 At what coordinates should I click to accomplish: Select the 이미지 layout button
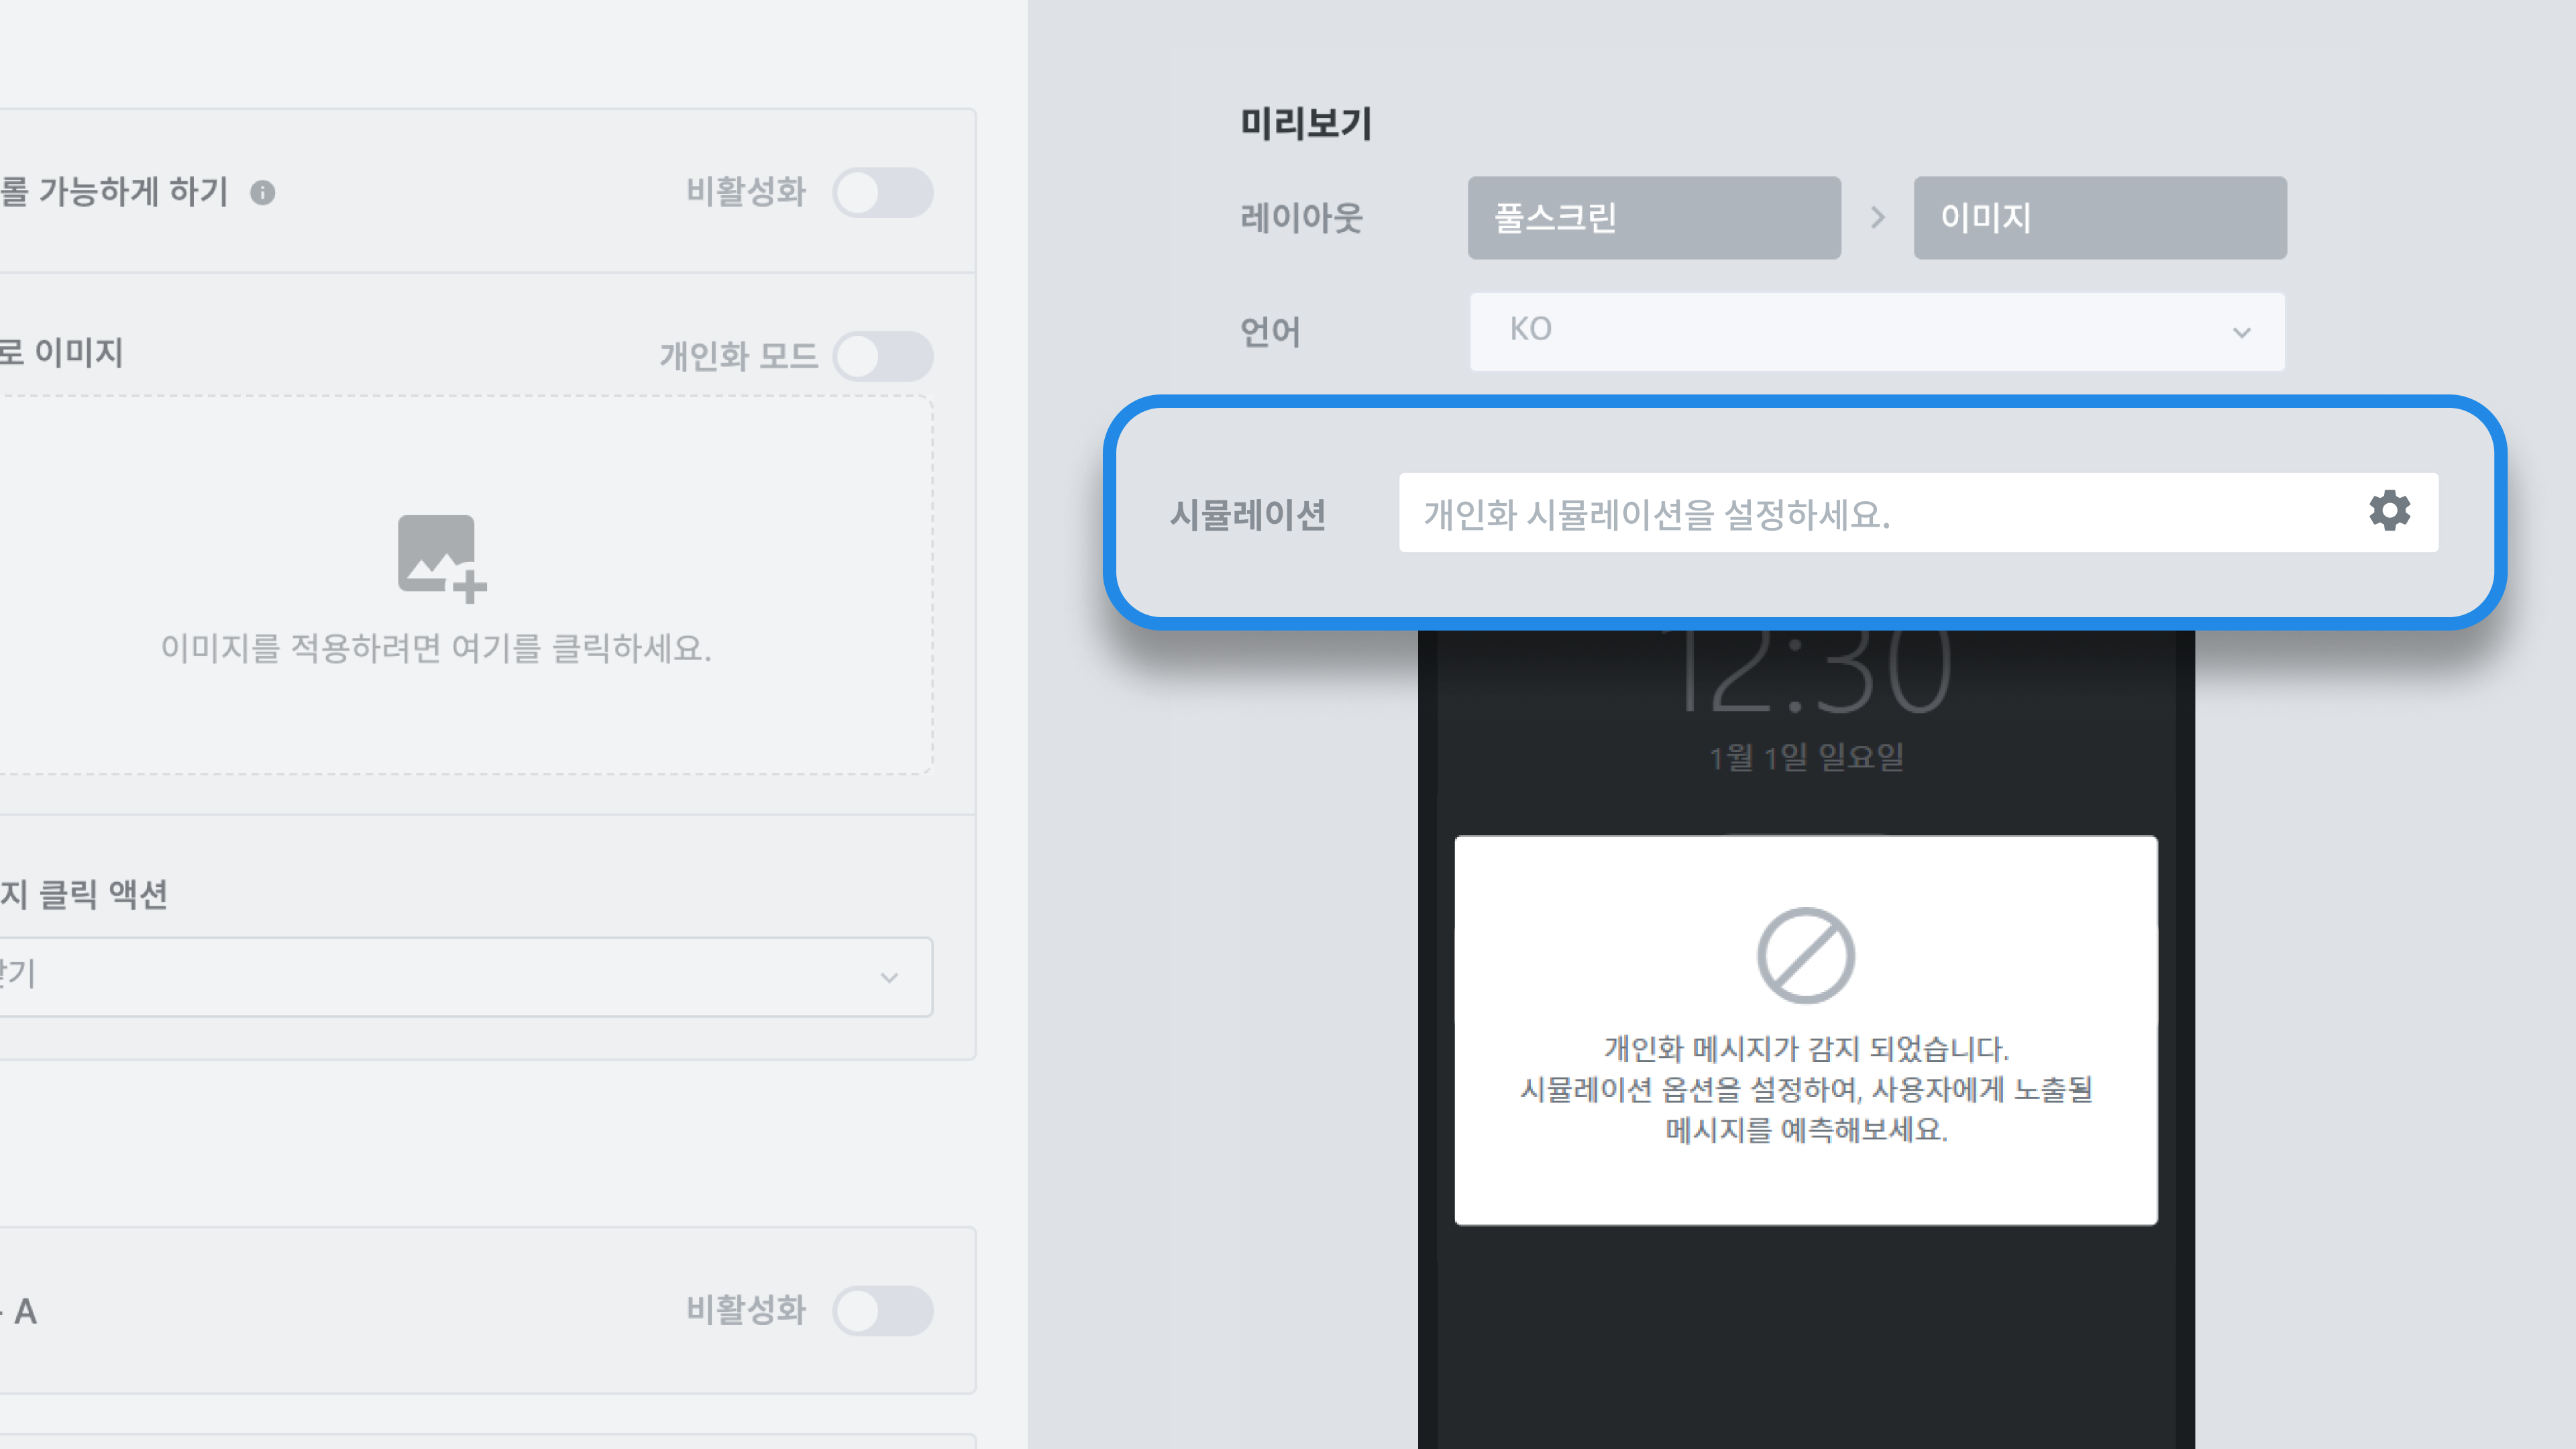(2099, 218)
